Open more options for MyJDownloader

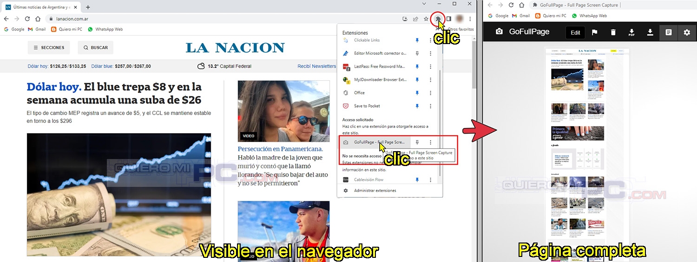coord(430,80)
